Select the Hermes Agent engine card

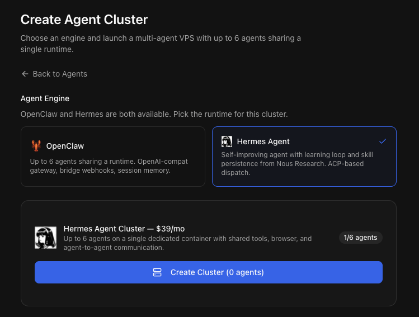tap(304, 157)
